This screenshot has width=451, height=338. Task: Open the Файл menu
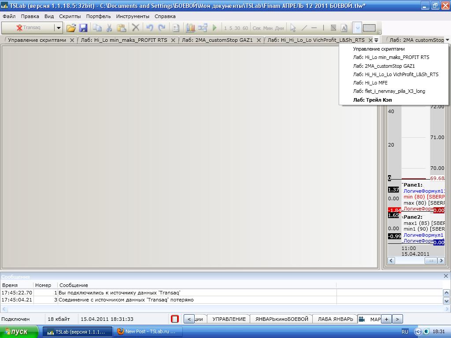click(9, 16)
